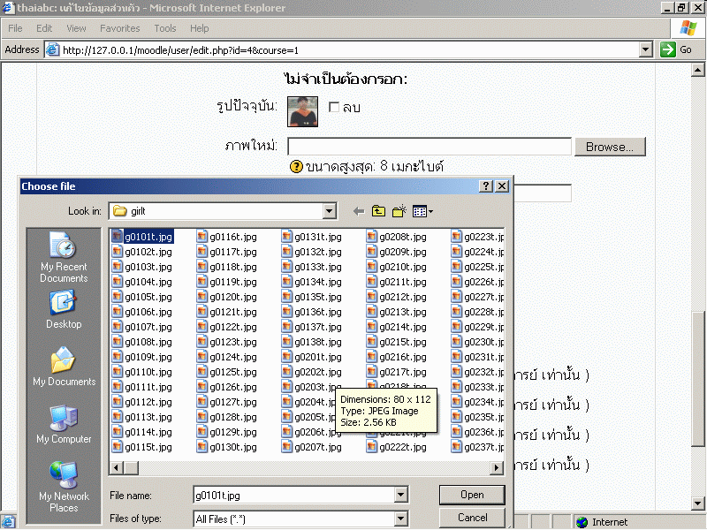The image size is (707, 530).
Task: Click the Back arrow in Choose file dialog
Action: [x=358, y=211]
